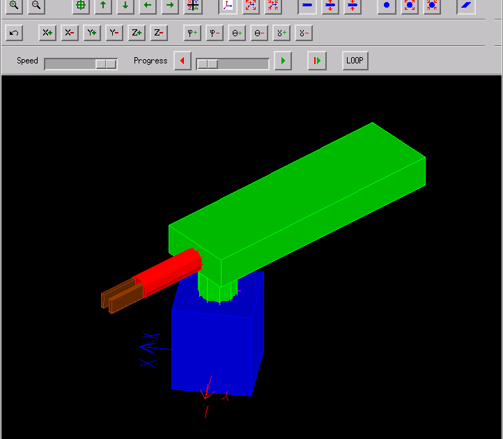Center the view with the crosshair icon

point(81,6)
